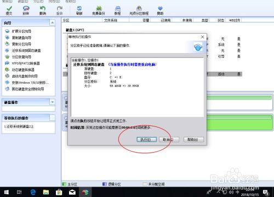Collapse the 向导 wizard panel
This screenshot has height=197, width=274.
pos(52,22)
